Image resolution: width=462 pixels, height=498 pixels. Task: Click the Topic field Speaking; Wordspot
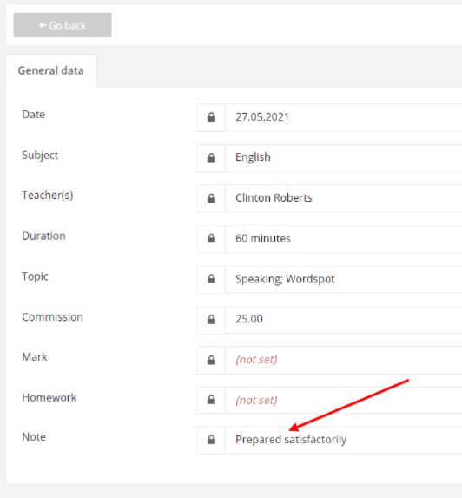[344, 279]
